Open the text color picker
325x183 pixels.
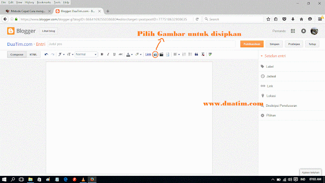coord(129,54)
